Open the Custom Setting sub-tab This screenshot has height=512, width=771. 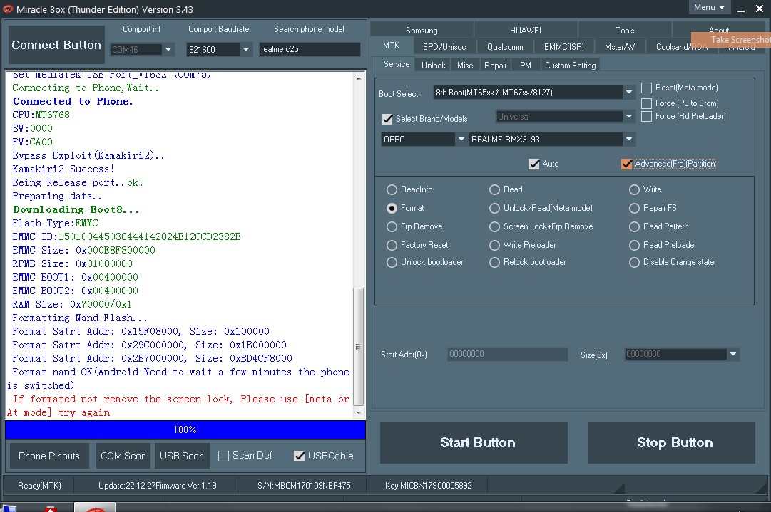point(571,66)
